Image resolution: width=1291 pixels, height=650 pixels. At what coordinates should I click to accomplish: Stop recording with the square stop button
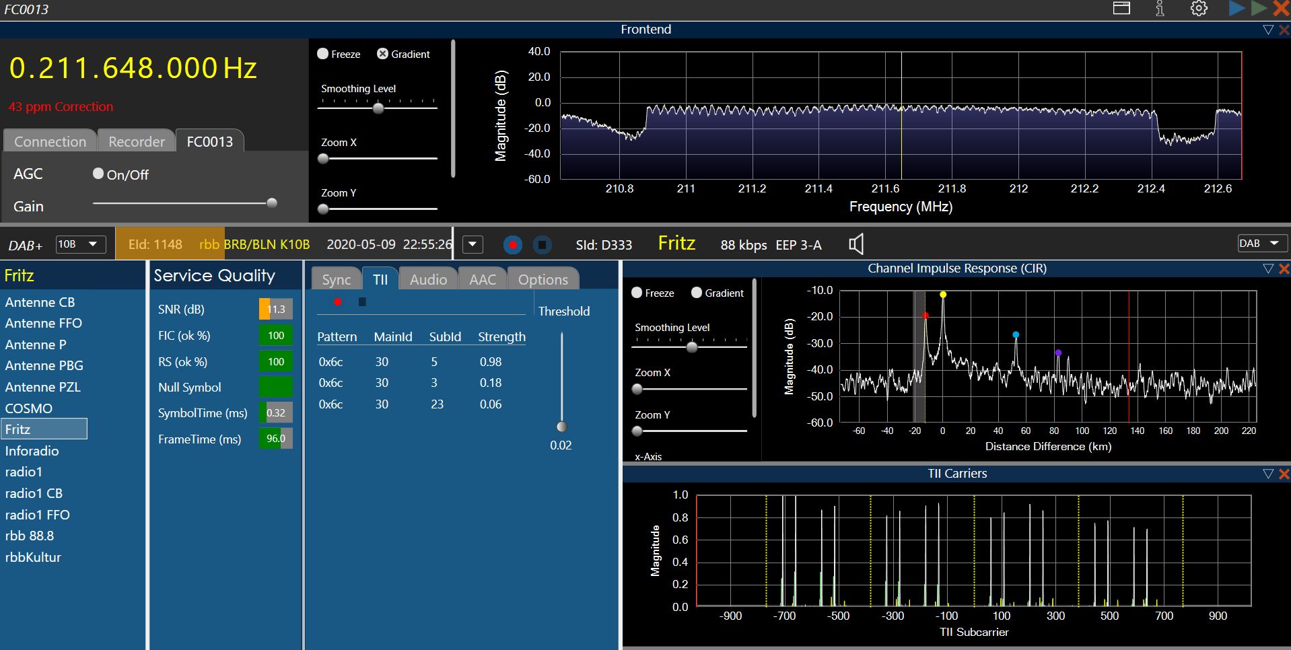coord(543,245)
